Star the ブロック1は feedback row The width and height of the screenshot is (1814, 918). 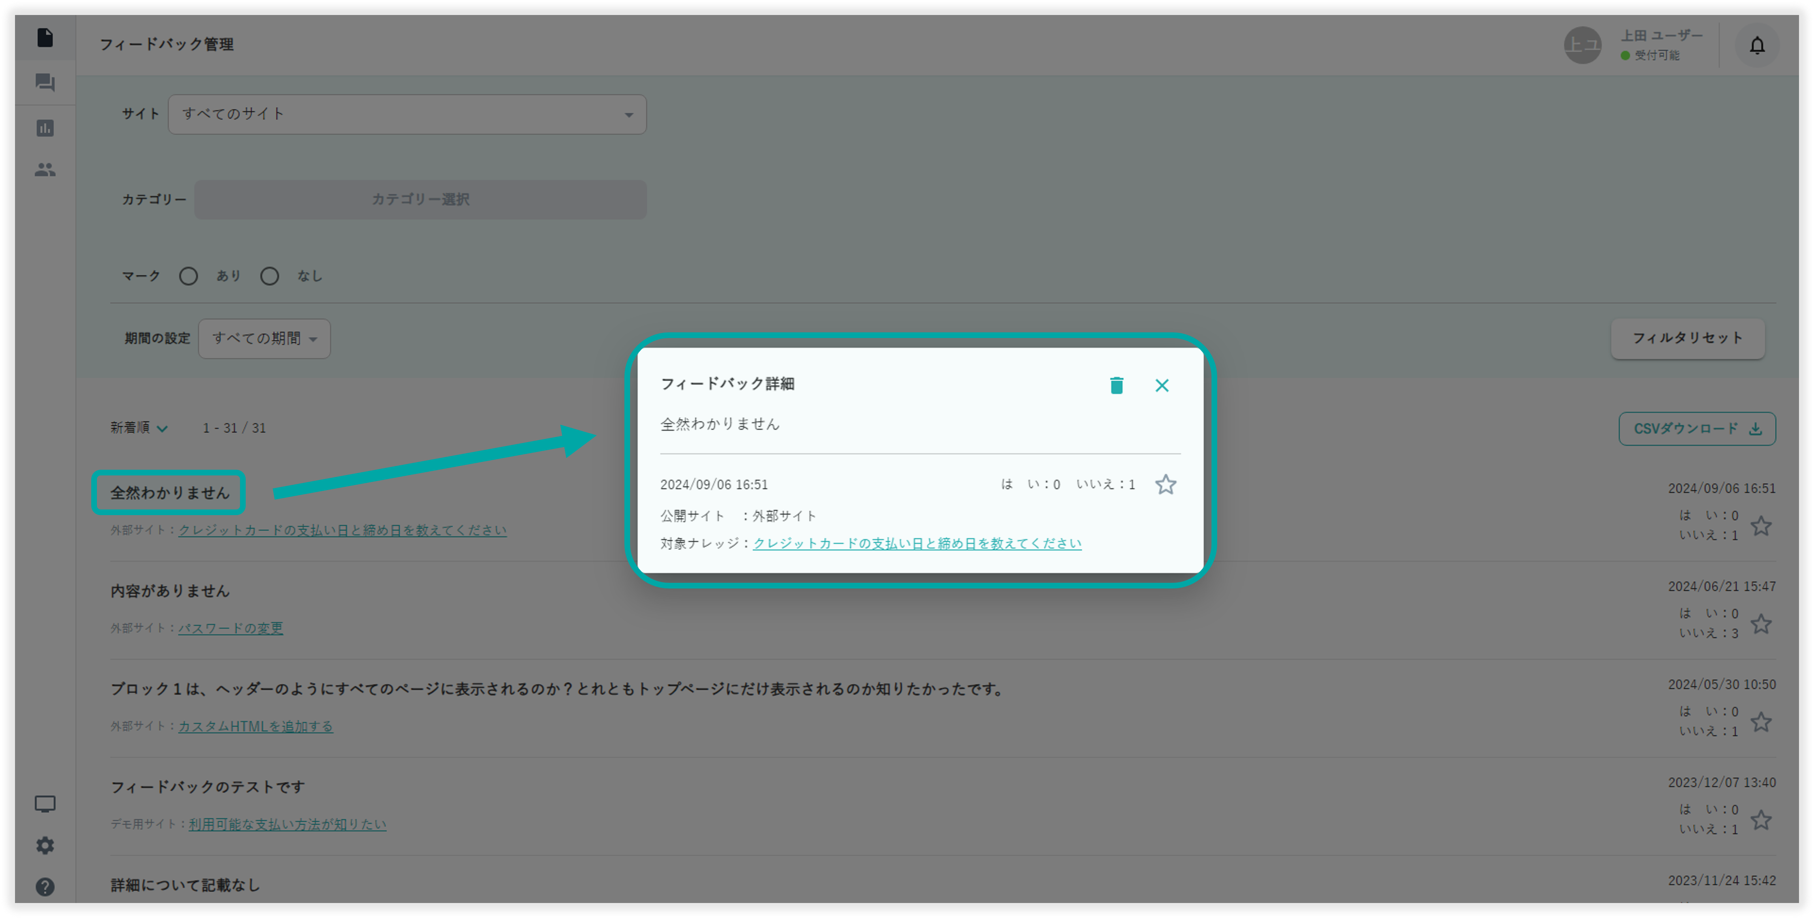1761,721
